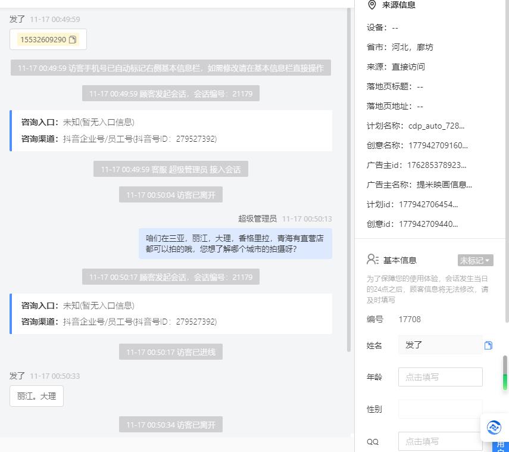The height and width of the screenshot is (452, 509).
Task: Click the agent reply about 三亚 丽江 大理 stores
Action: 235,244
